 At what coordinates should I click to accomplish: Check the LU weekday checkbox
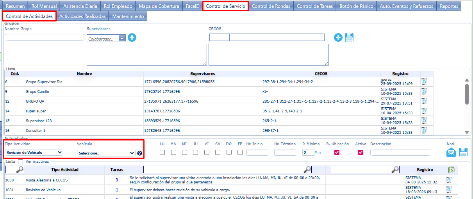click(x=162, y=153)
